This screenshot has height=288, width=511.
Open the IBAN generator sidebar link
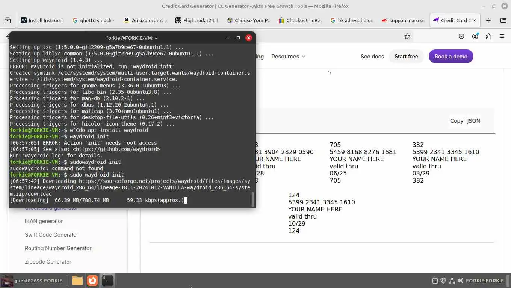point(44,221)
